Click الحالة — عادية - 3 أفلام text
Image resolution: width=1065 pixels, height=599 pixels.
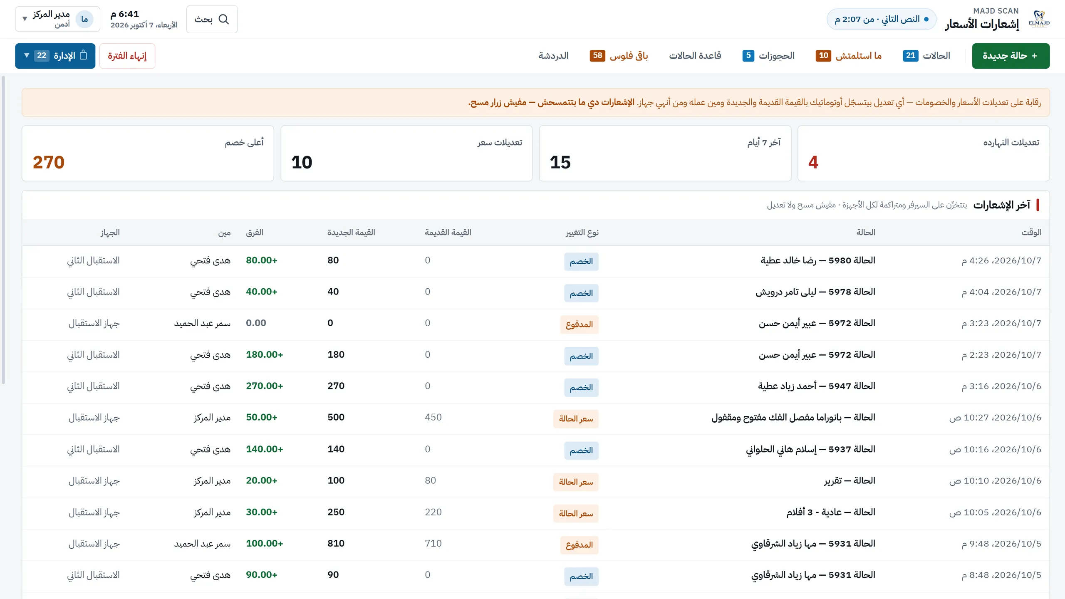(831, 512)
